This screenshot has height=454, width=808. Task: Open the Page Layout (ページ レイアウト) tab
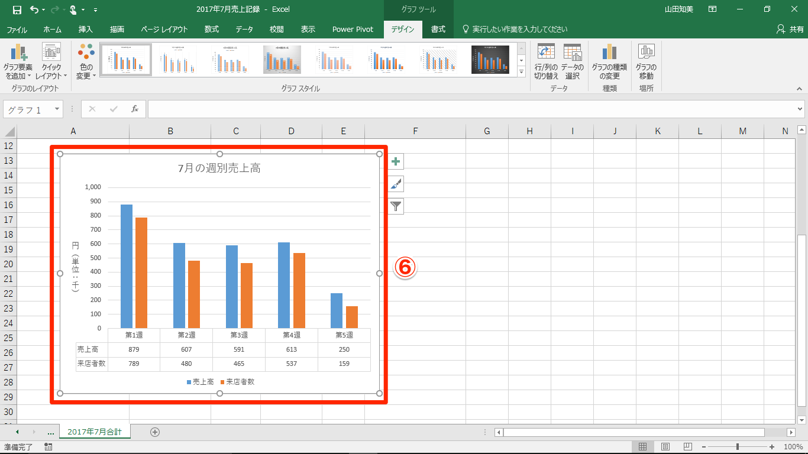(164, 29)
